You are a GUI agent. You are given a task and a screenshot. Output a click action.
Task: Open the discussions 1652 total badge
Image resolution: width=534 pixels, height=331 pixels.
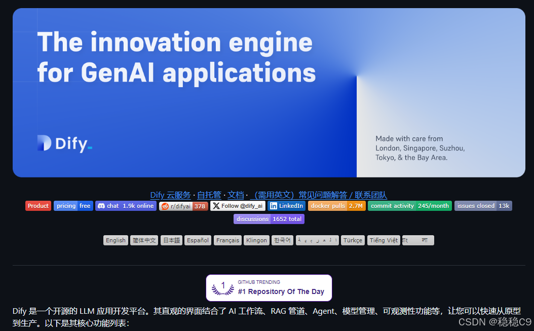(269, 219)
